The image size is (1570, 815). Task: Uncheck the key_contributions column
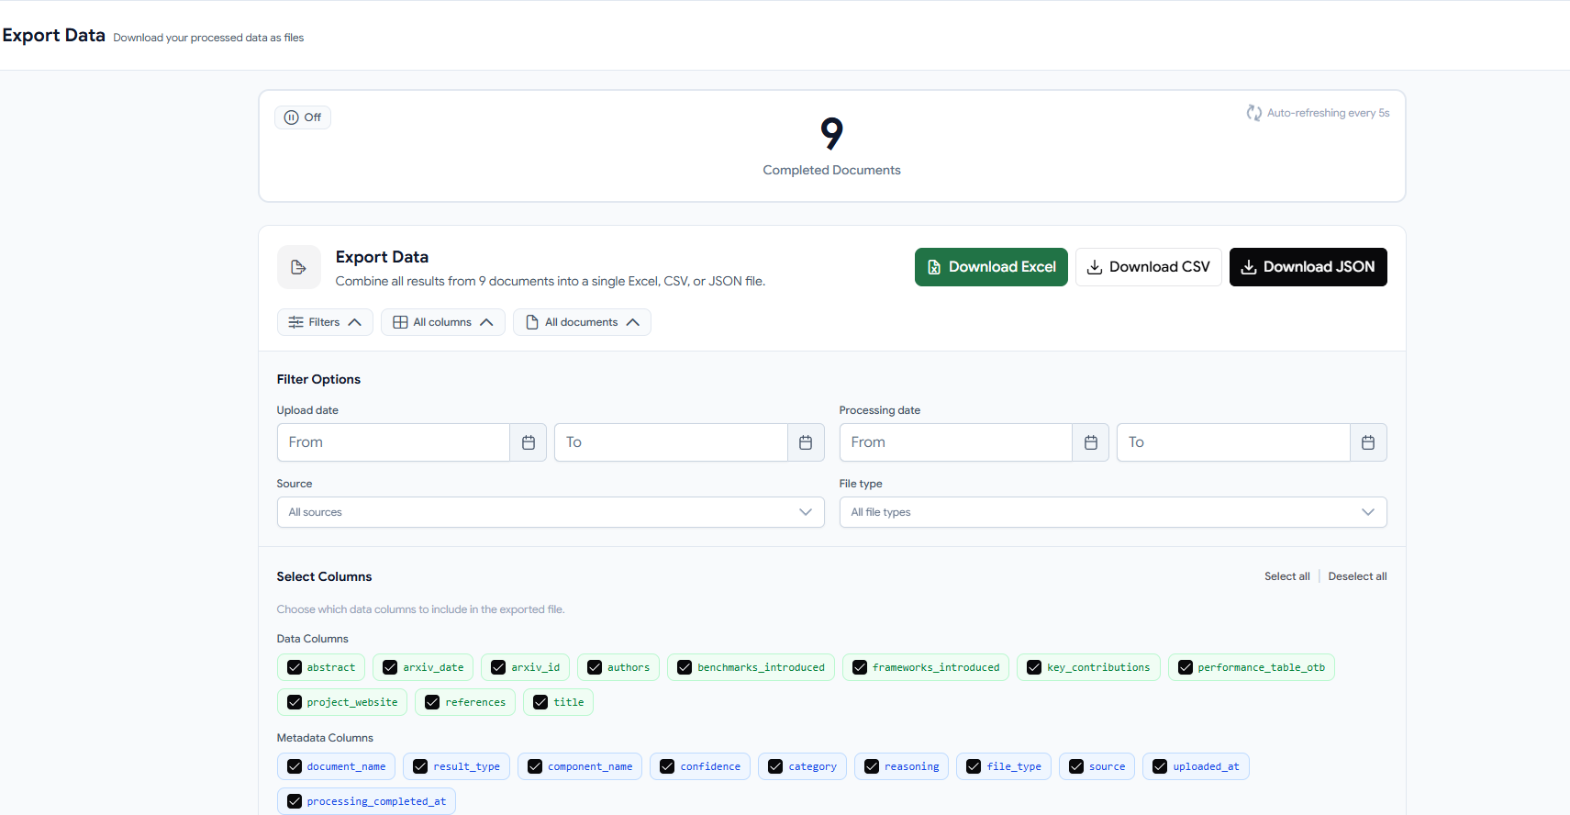[x=1034, y=667]
